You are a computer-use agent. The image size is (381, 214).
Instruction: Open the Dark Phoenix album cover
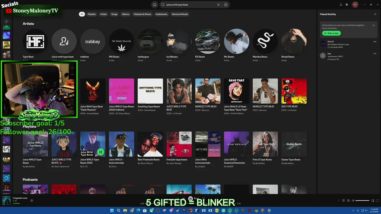click(x=93, y=91)
